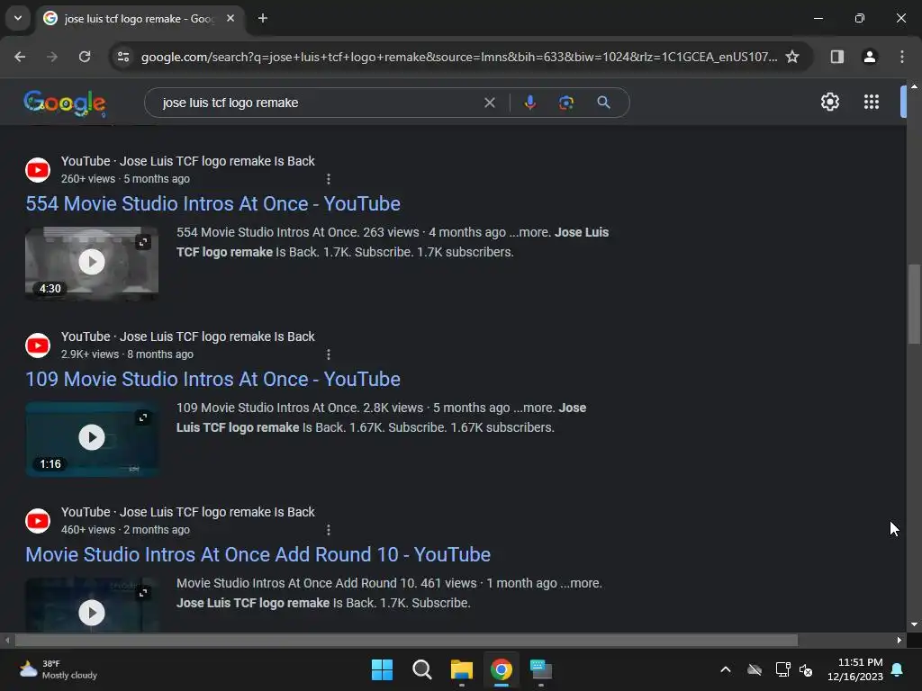Viewport: 922px width, 691px height.
Task: Focus the Google search input field
Action: pos(318,103)
